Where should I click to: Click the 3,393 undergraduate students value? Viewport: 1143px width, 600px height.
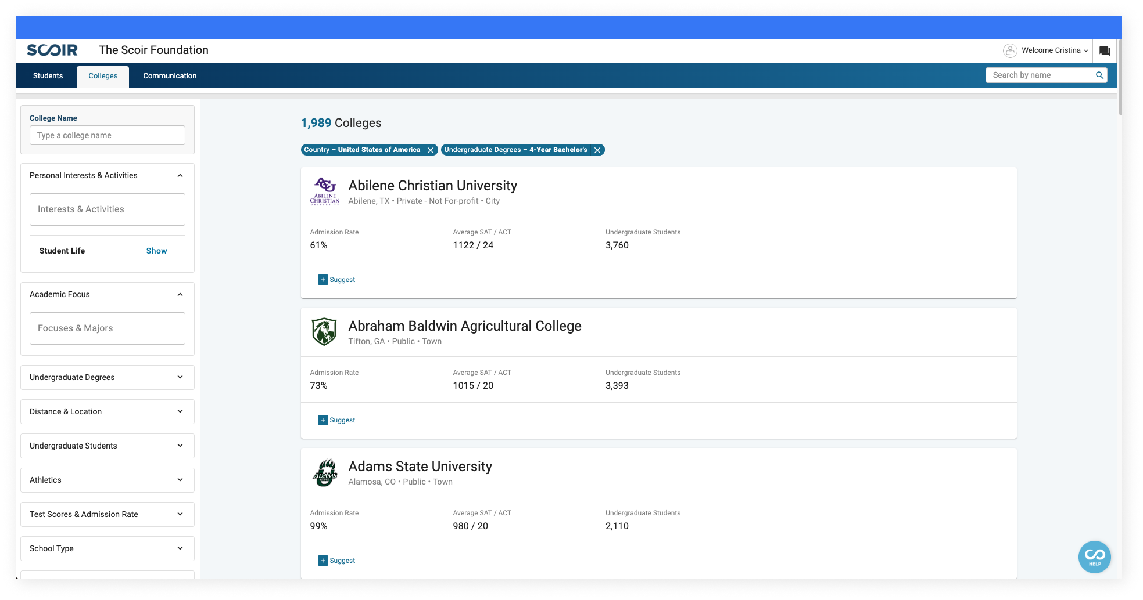pos(617,386)
